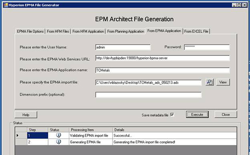This screenshot has height=155, width=250.
Task: Select the row header of step 2
Action: point(21,142)
